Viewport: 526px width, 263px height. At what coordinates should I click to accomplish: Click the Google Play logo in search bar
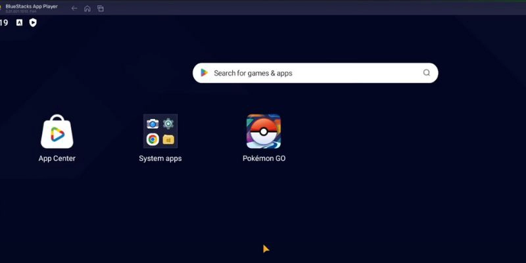204,73
